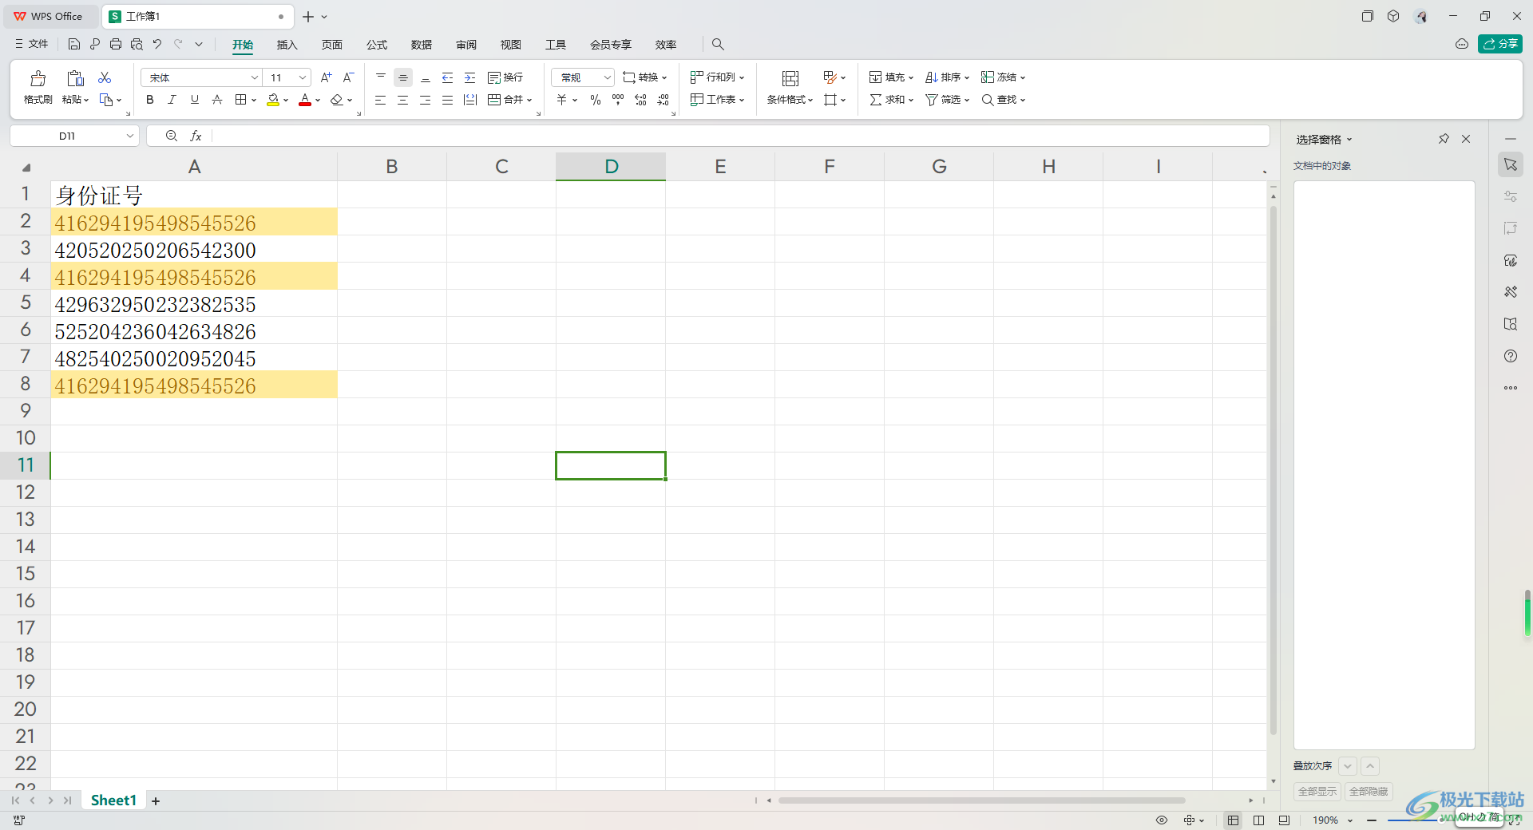The width and height of the screenshot is (1533, 830).
Task: Click the eye protection mode icon in status bar
Action: tap(1162, 820)
